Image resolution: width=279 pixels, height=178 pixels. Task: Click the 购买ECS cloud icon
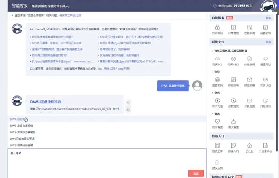click(x=217, y=59)
